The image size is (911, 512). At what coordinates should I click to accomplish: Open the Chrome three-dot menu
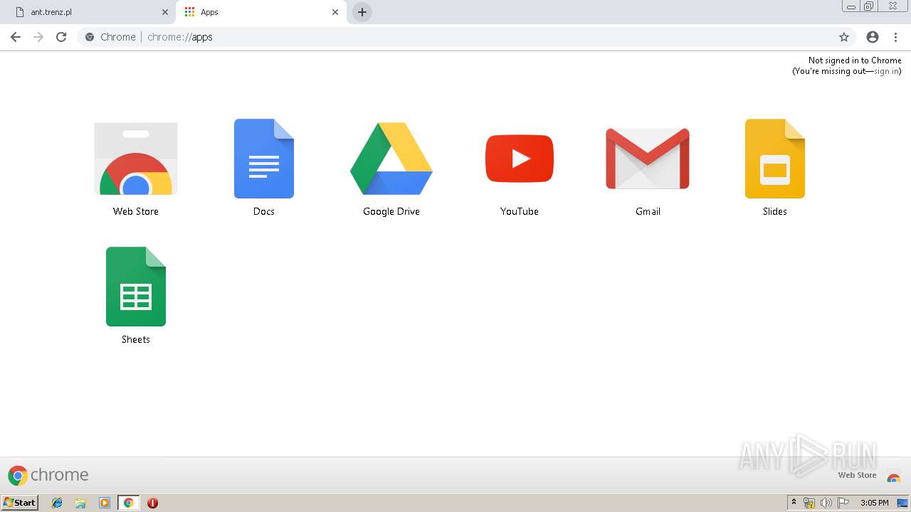895,37
